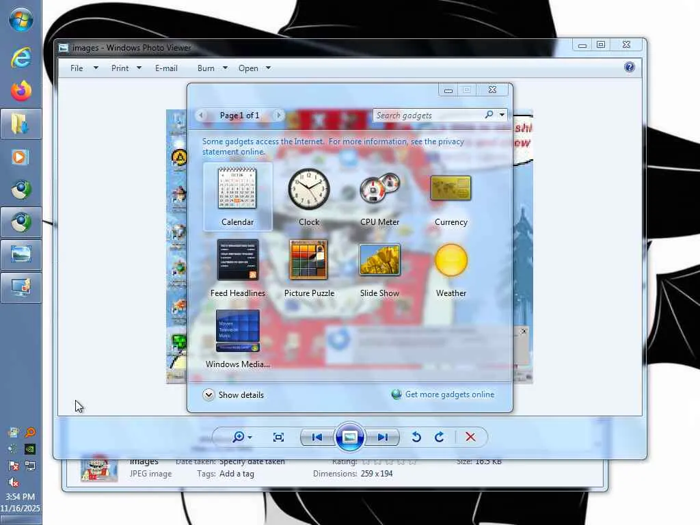
Task: Click the images thumbnail in details pane
Action: [x=99, y=469]
